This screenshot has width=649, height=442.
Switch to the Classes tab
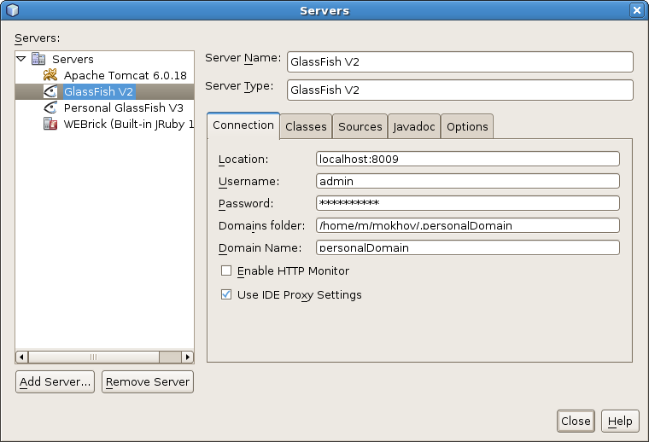click(306, 126)
